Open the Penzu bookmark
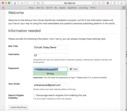Screen dimensions: 127x111 31,8
